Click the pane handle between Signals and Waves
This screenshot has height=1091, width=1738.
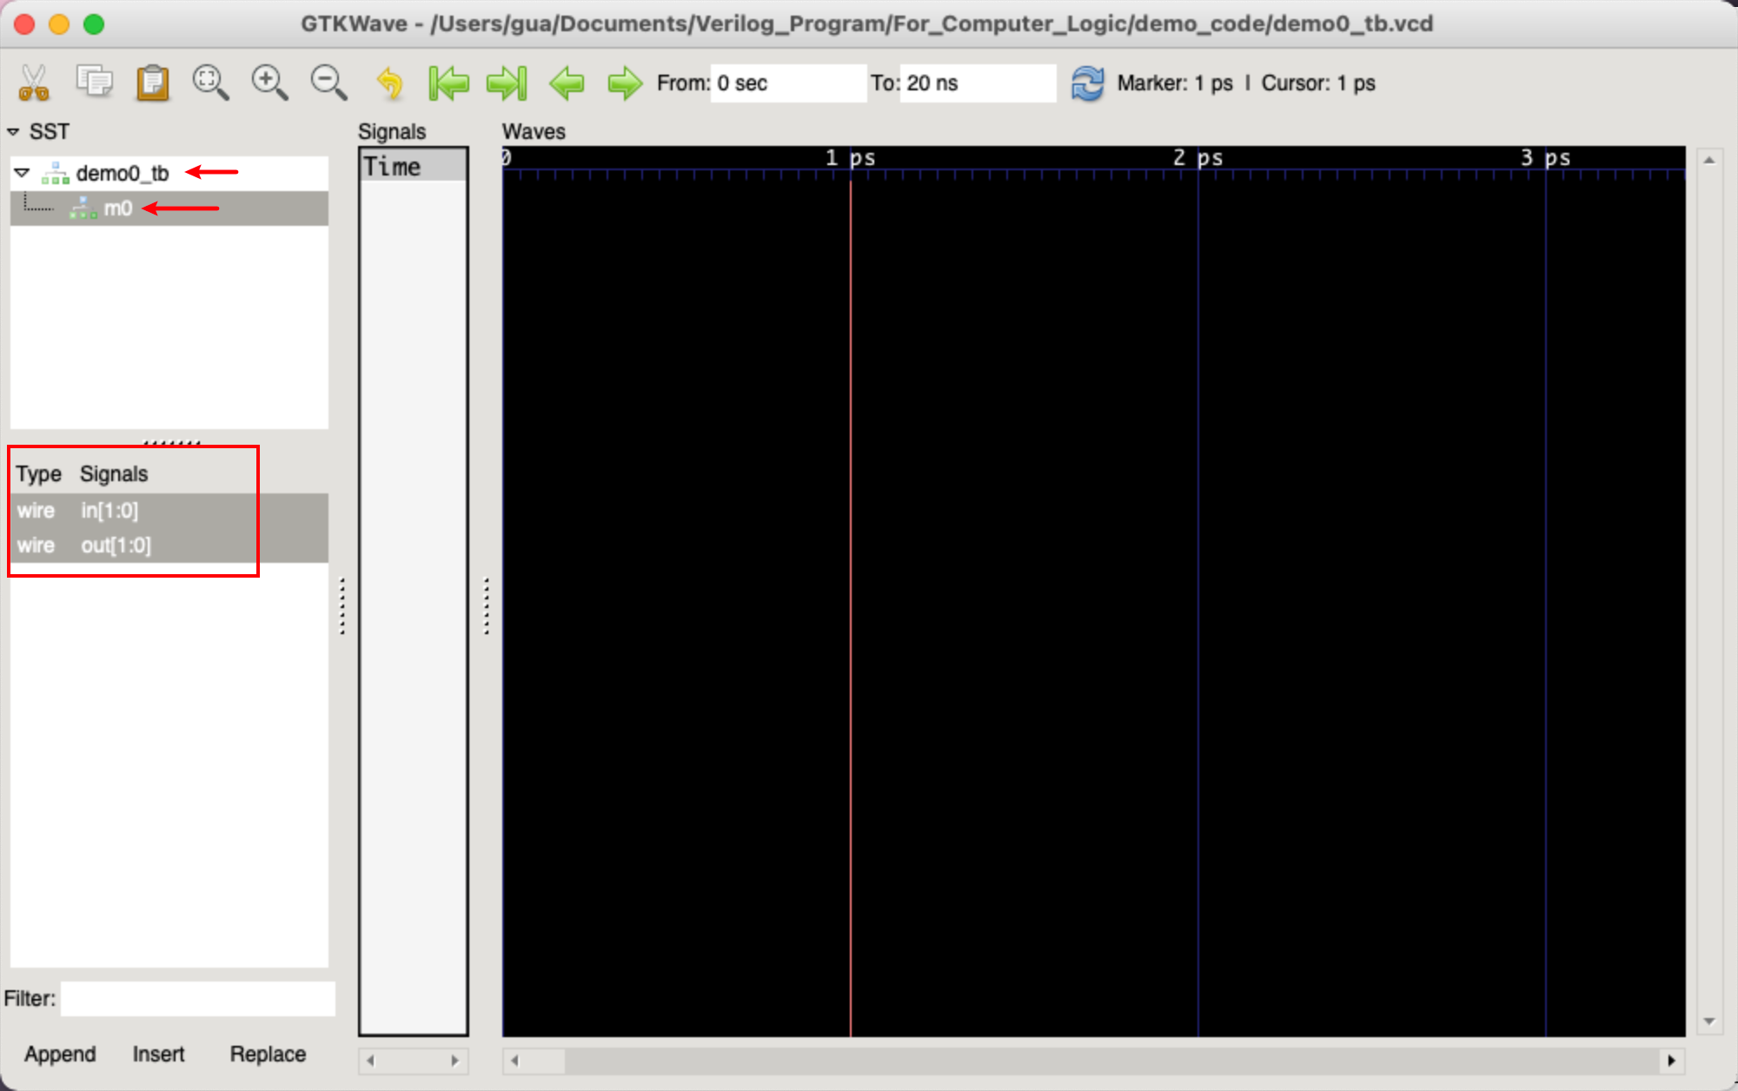click(x=487, y=605)
